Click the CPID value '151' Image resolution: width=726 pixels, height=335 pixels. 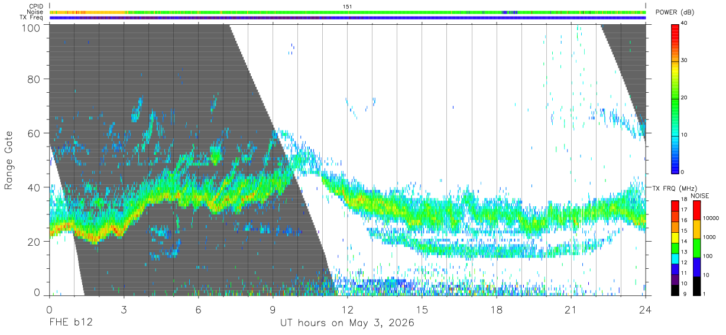pyautogui.click(x=348, y=6)
